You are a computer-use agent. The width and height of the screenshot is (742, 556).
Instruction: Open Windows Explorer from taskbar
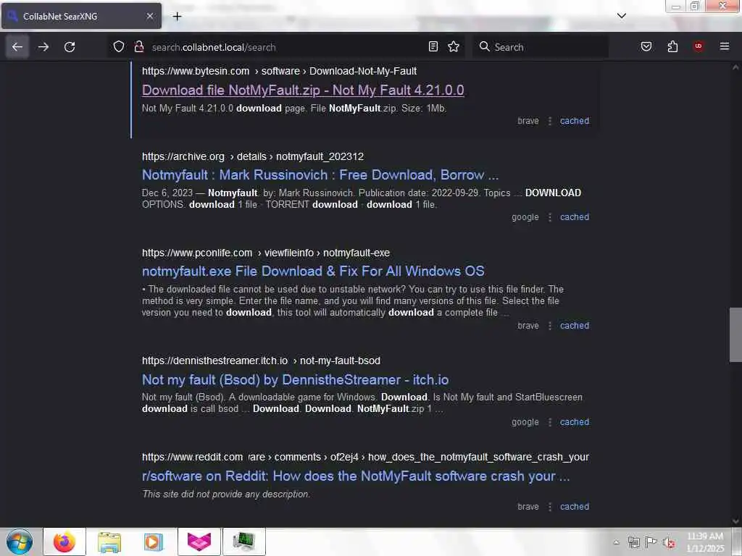click(109, 542)
